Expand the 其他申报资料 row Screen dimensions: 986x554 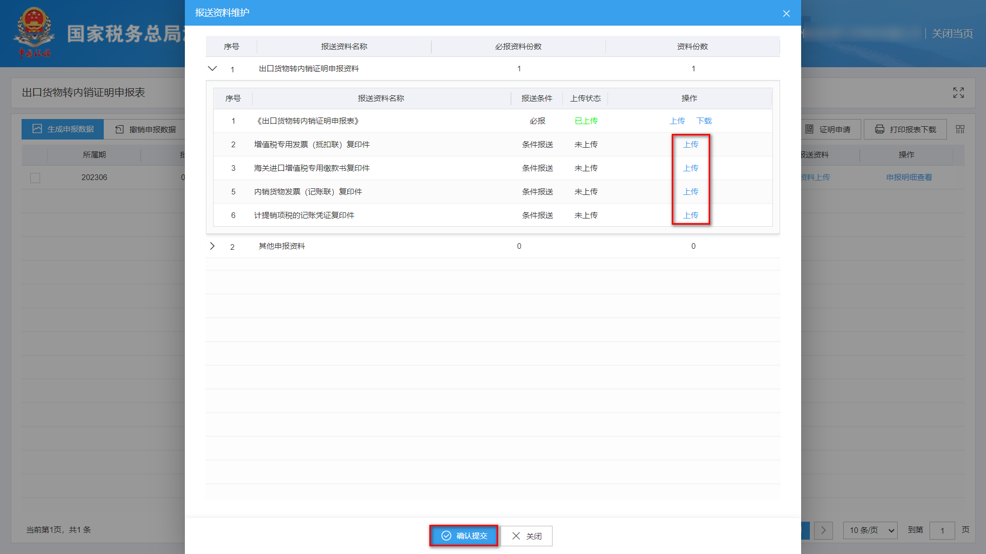[212, 246]
